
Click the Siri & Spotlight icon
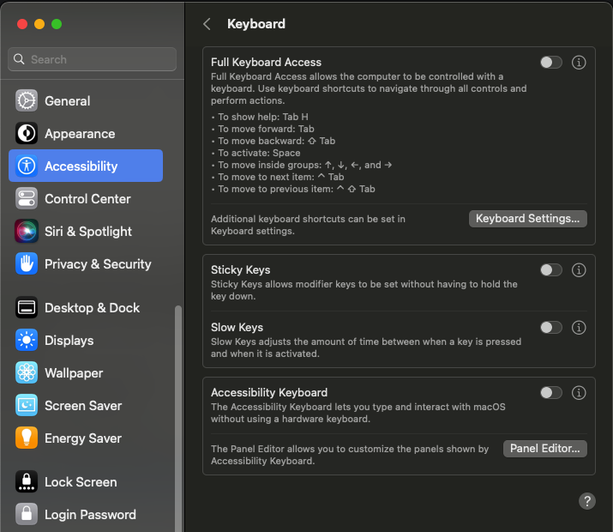click(27, 231)
